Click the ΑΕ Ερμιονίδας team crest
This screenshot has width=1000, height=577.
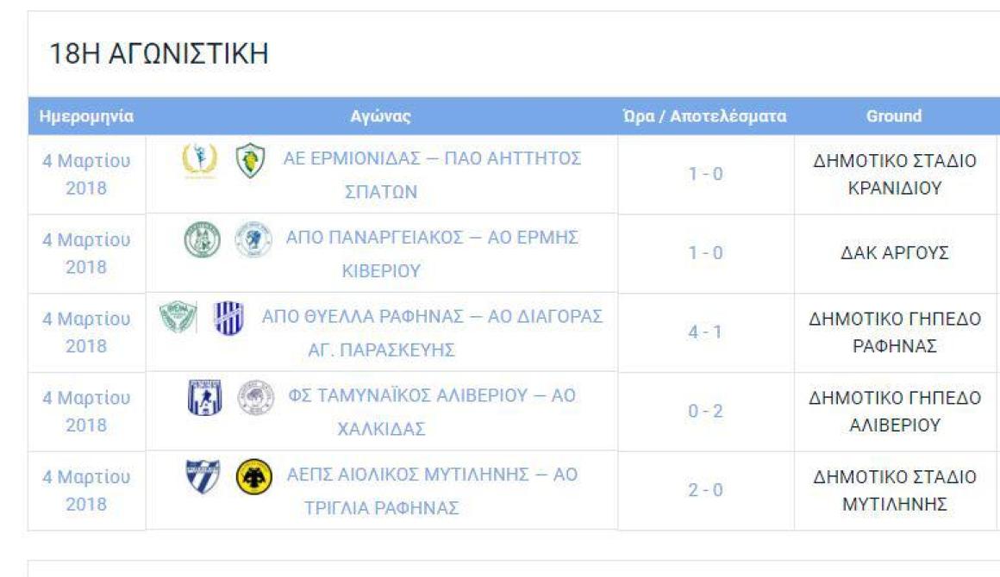(200, 160)
